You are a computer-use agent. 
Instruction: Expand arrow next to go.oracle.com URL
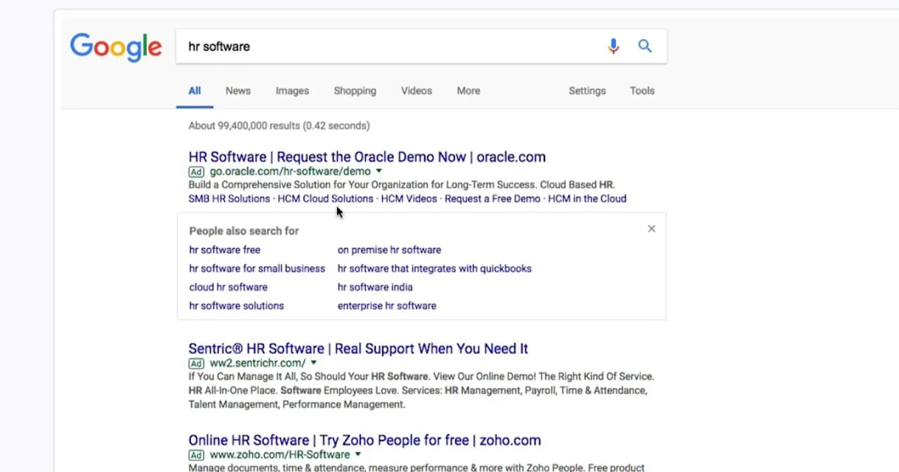click(x=379, y=171)
